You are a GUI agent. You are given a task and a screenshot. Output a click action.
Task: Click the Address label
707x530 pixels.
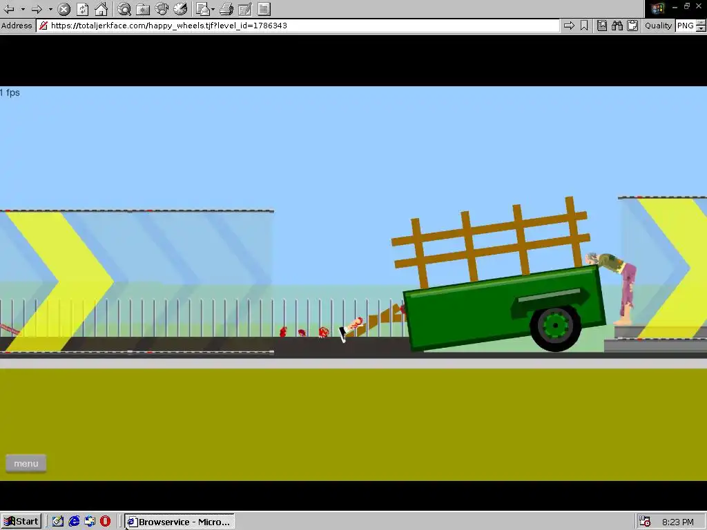click(x=17, y=26)
